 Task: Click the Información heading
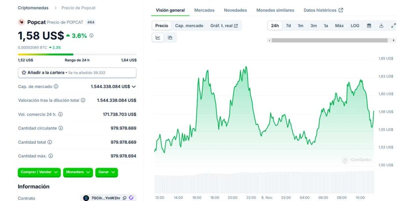coord(33,186)
